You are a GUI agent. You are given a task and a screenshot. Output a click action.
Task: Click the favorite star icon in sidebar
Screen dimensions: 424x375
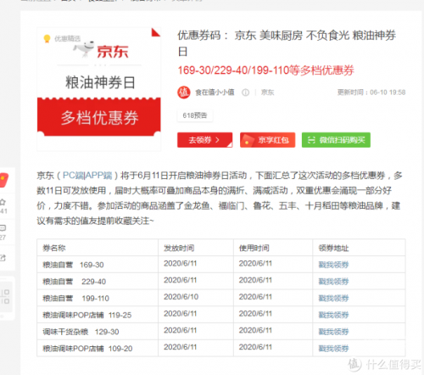tap(3, 202)
